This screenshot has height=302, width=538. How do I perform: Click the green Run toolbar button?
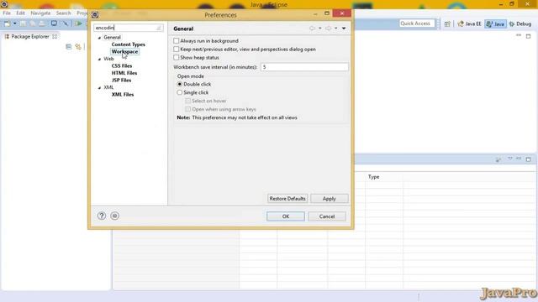pos(78,23)
